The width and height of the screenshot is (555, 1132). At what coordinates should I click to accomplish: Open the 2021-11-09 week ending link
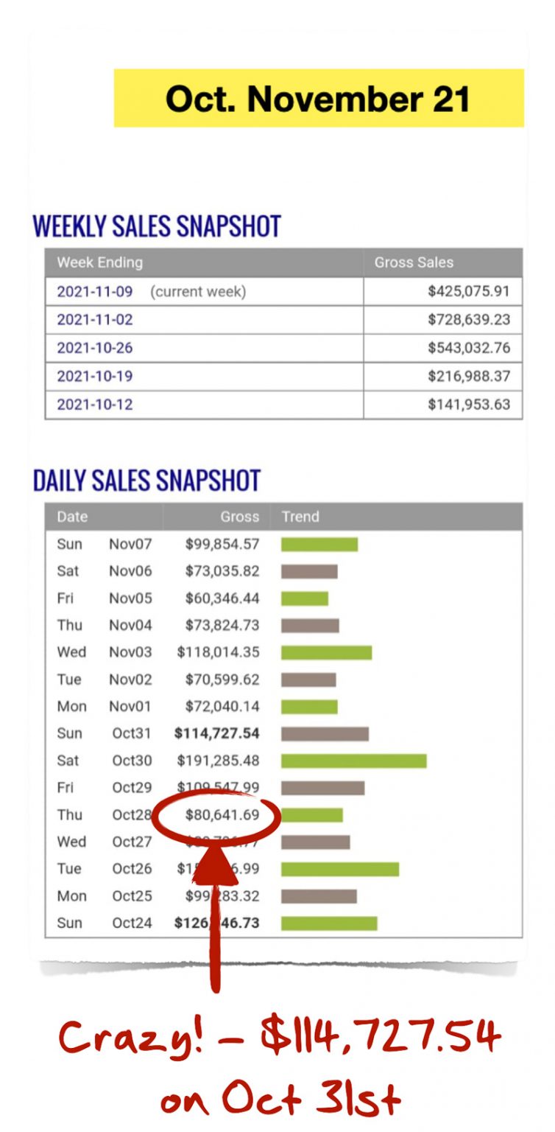pos(95,292)
